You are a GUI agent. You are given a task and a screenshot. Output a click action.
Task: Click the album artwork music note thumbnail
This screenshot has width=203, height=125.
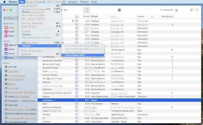pyautogui.click(x=87, y=10)
